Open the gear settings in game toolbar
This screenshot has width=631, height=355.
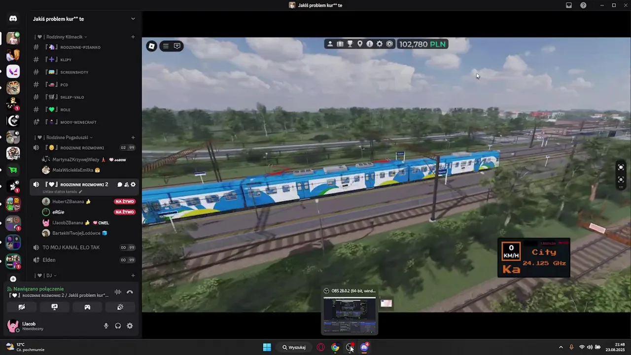(380, 44)
